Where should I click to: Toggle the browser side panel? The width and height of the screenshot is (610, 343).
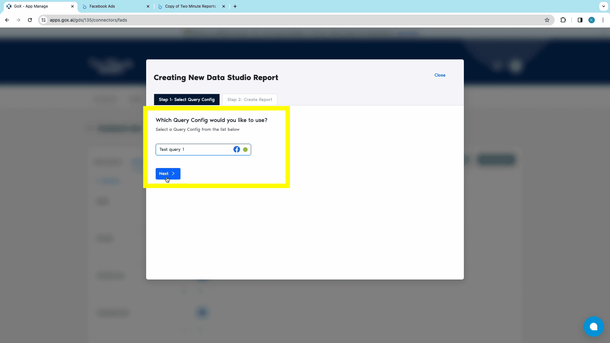(580, 20)
